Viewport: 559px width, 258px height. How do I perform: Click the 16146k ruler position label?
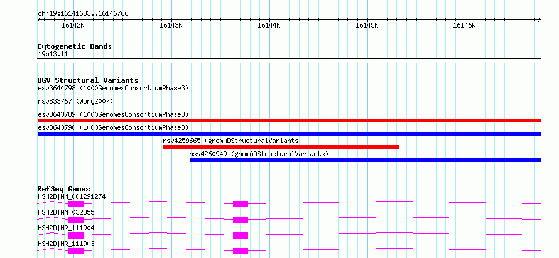(464, 25)
